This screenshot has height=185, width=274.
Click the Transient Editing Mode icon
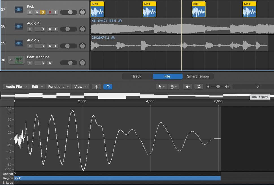point(96,87)
